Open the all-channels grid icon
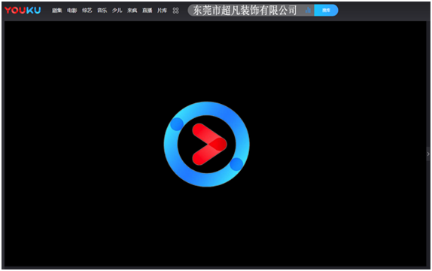Screen dimensions: 432x271 point(176,11)
